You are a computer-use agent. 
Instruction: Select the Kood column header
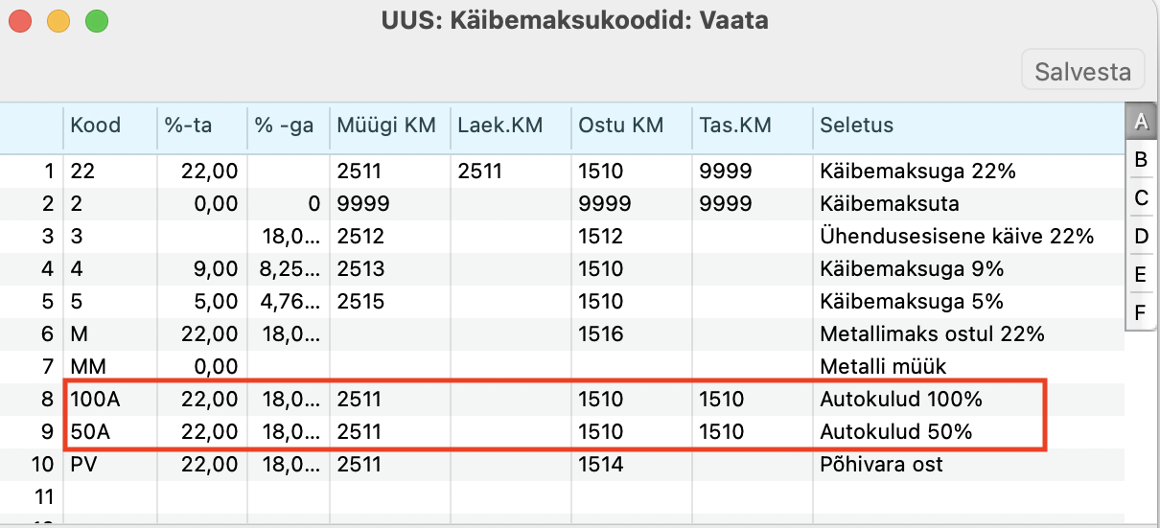(110, 125)
